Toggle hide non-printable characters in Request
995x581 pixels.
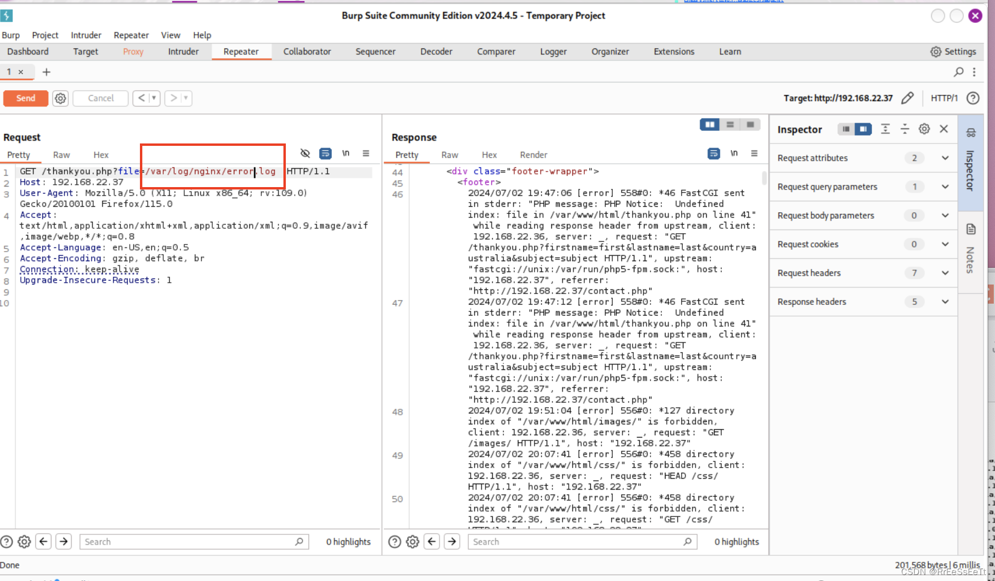[305, 154]
